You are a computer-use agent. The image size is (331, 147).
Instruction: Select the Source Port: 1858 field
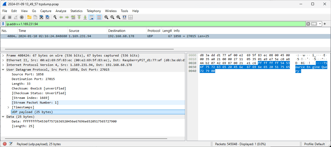pyautogui.click(x=28, y=74)
